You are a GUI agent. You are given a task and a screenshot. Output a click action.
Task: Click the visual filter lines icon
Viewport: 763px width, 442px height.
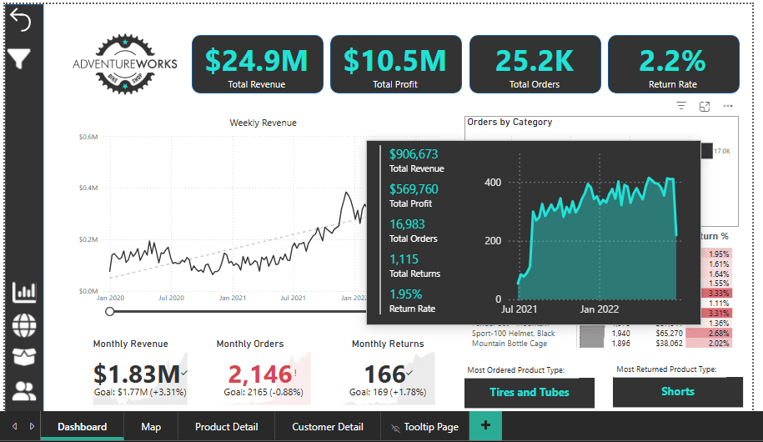point(681,106)
